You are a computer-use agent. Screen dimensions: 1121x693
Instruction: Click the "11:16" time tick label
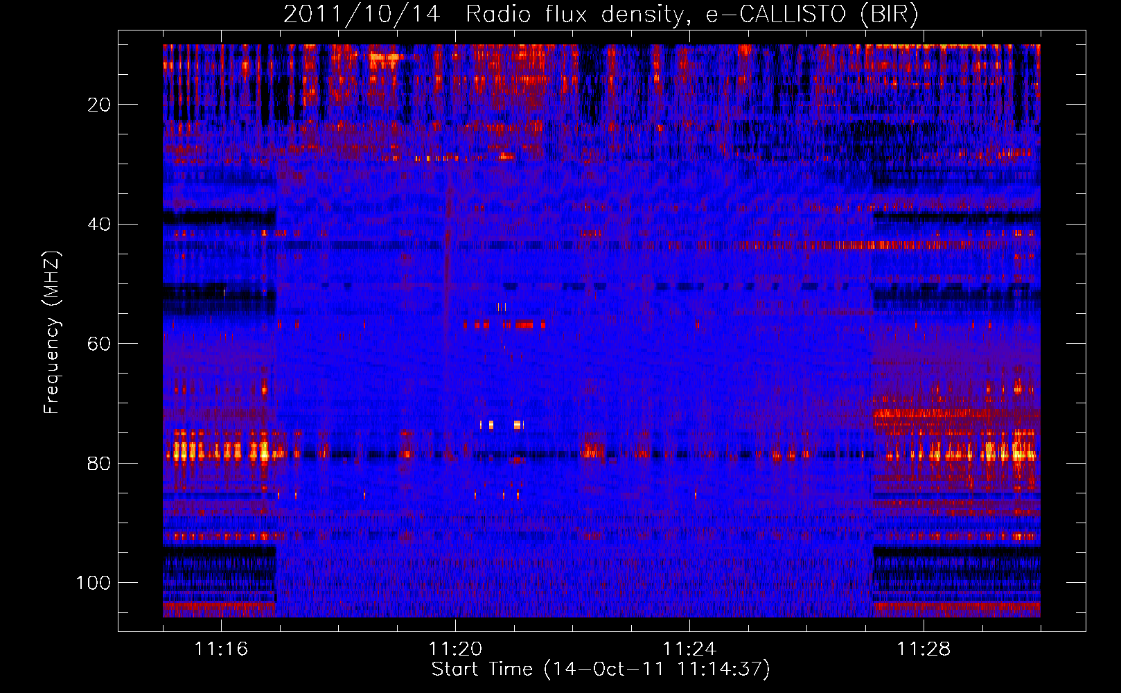[x=221, y=649]
